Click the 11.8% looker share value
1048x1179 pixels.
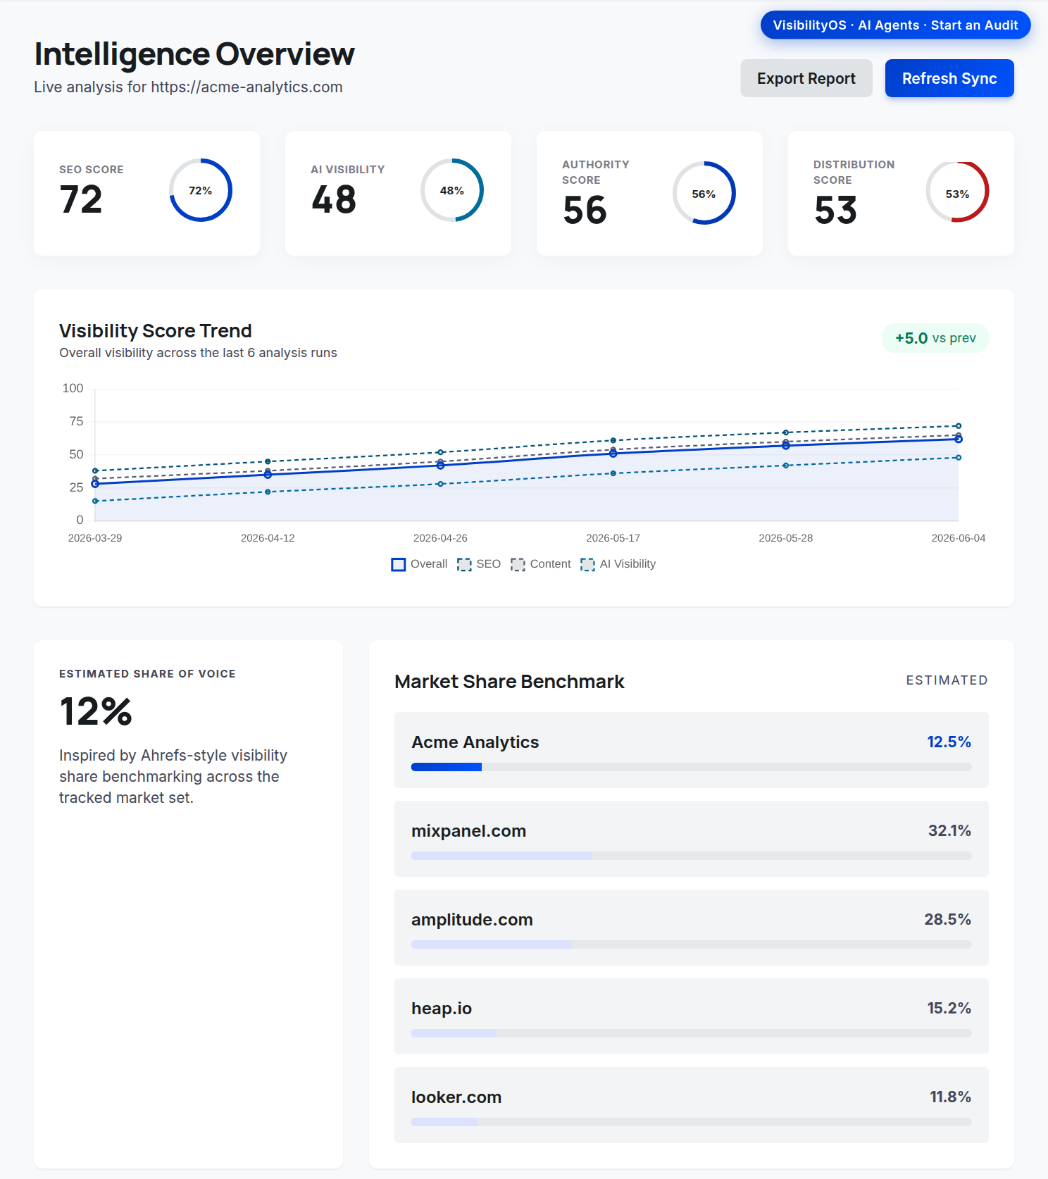pyautogui.click(x=950, y=1097)
